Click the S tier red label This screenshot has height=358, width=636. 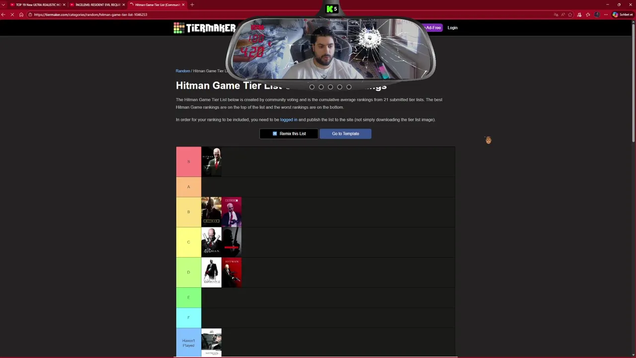tap(188, 162)
